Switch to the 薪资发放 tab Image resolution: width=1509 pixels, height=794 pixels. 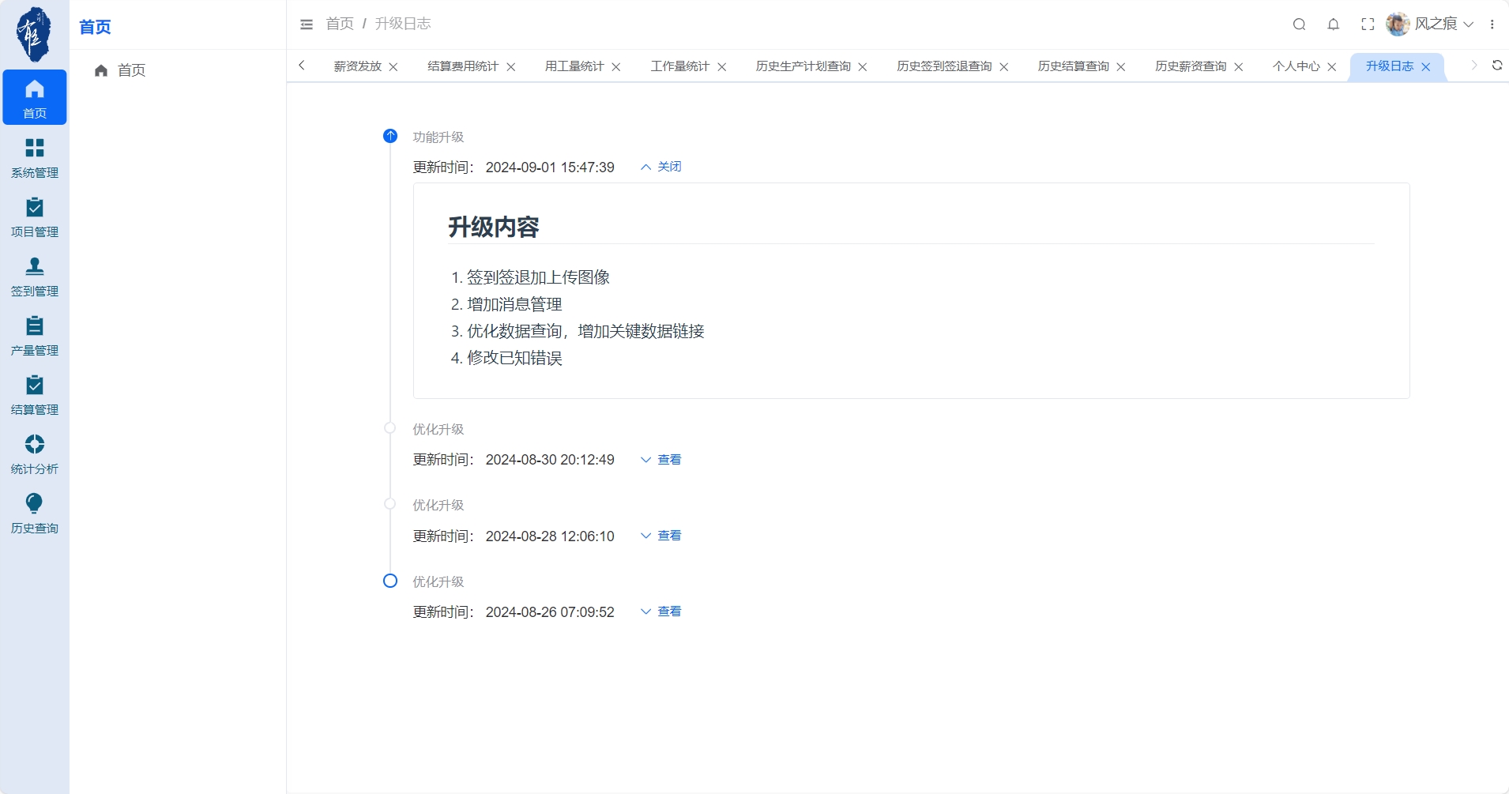coord(357,66)
